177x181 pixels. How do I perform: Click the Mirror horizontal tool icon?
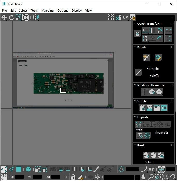click(36, 18)
